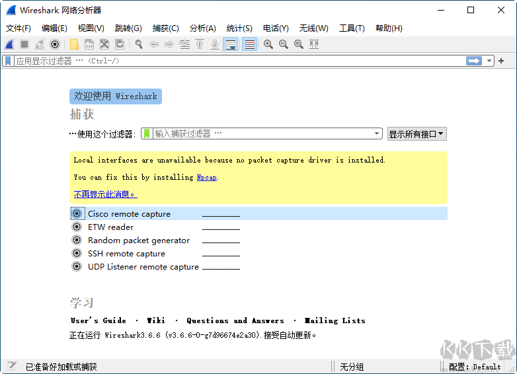Screen dimensions: 517x374
Task: Save this capture file icon
Action: click(x=89, y=44)
